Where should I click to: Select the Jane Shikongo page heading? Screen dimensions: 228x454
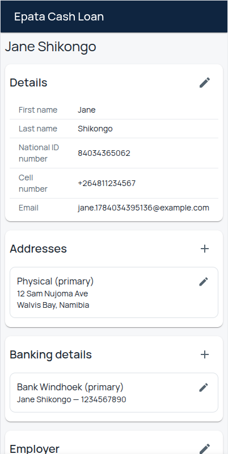point(50,47)
